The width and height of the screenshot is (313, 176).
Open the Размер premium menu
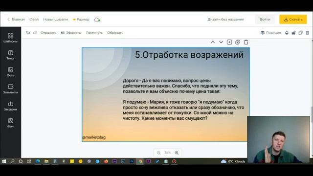(x=81, y=20)
